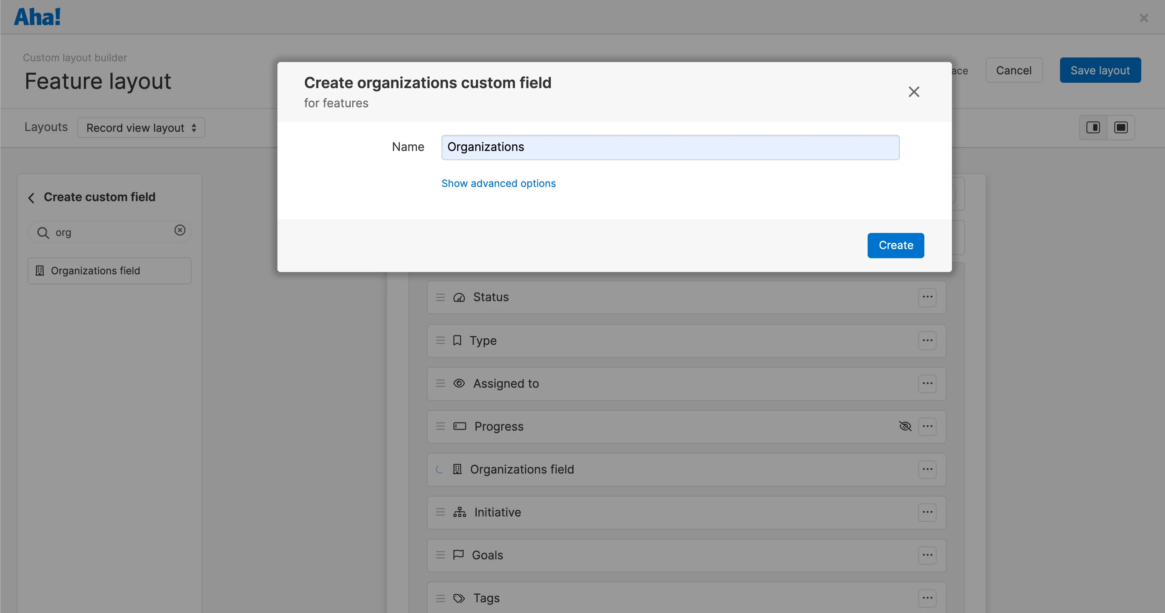Image resolution: width=1165 pixels, height=613 pixels.
Task: Close the custom field dialog with the X
Action: (914, 92)
